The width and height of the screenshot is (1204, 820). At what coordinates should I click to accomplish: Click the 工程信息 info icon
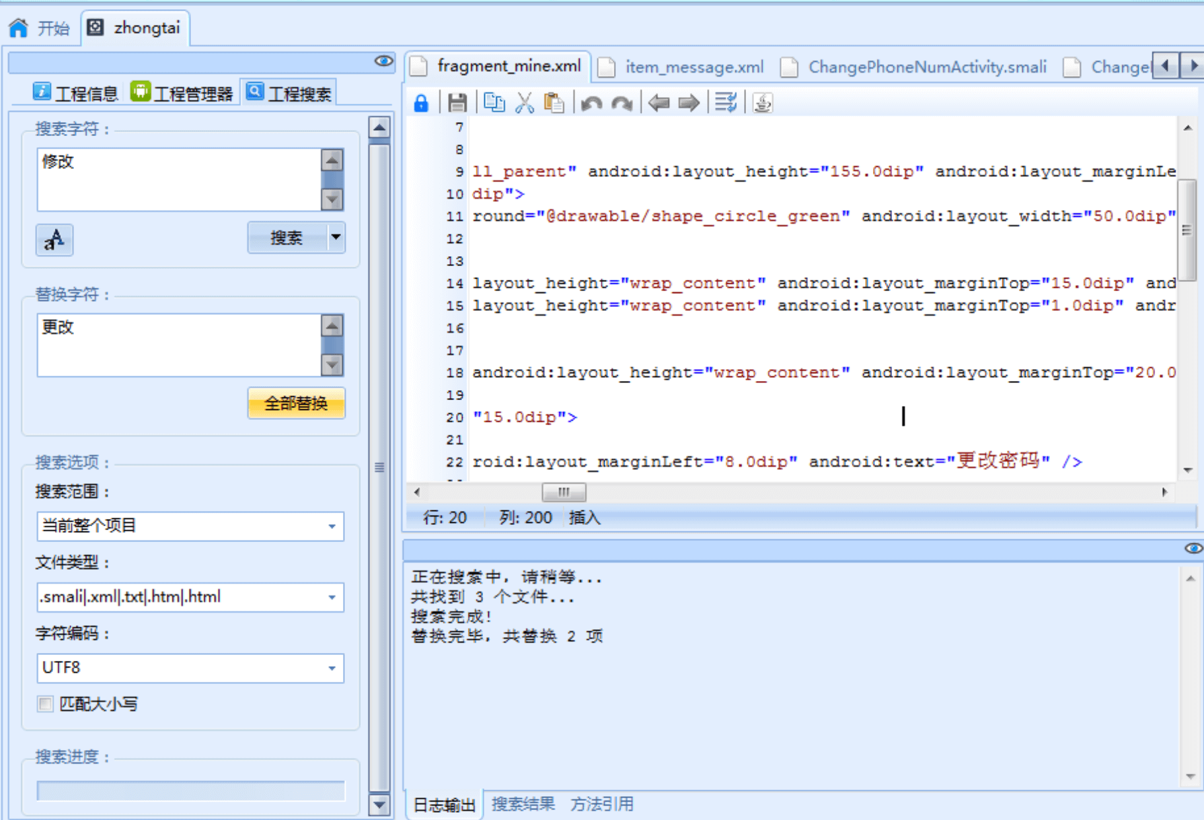(42, 92)
